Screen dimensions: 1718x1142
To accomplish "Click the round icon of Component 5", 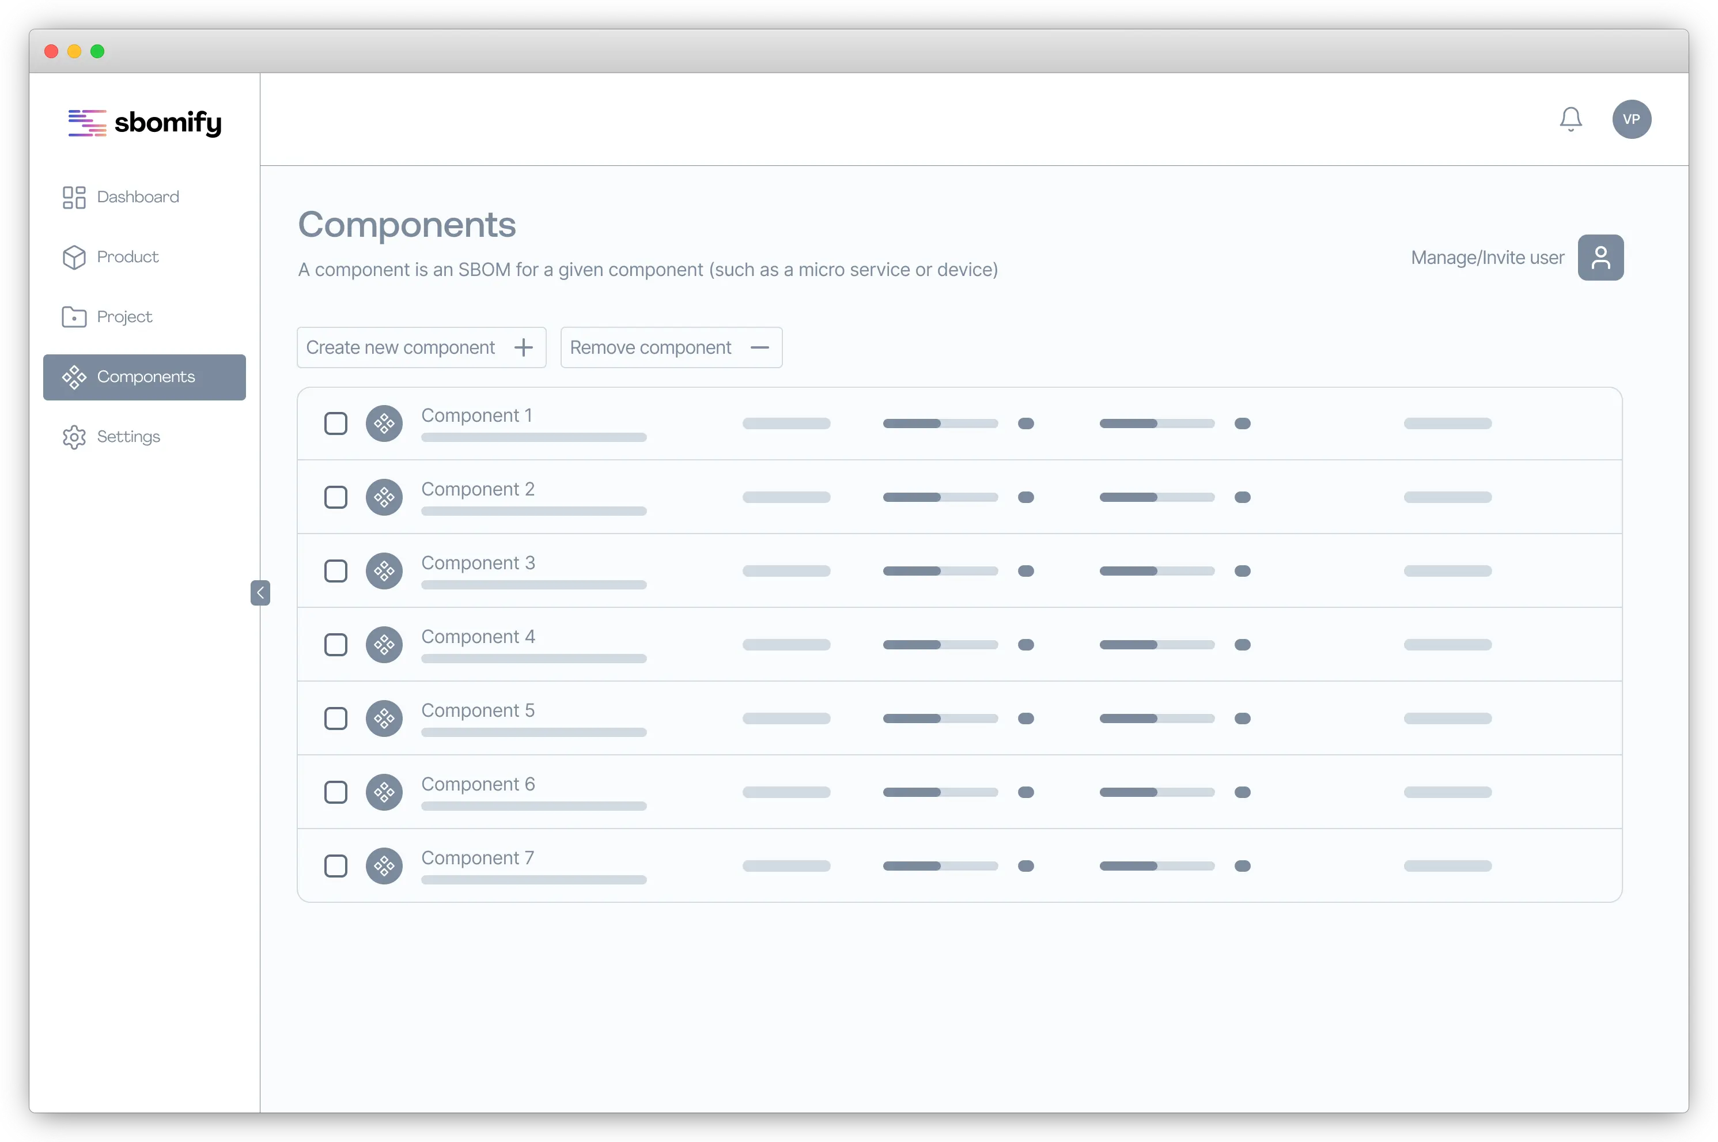I will pos(384,718).
